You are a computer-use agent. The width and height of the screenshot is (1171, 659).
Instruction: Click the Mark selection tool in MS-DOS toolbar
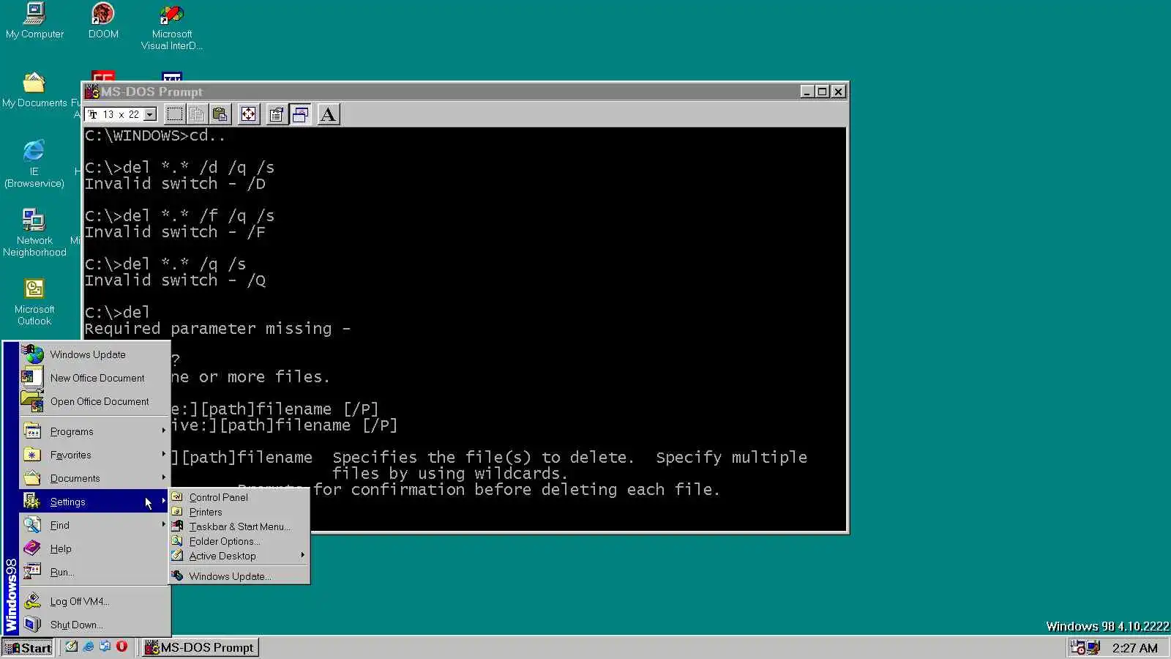pos(174,114)
